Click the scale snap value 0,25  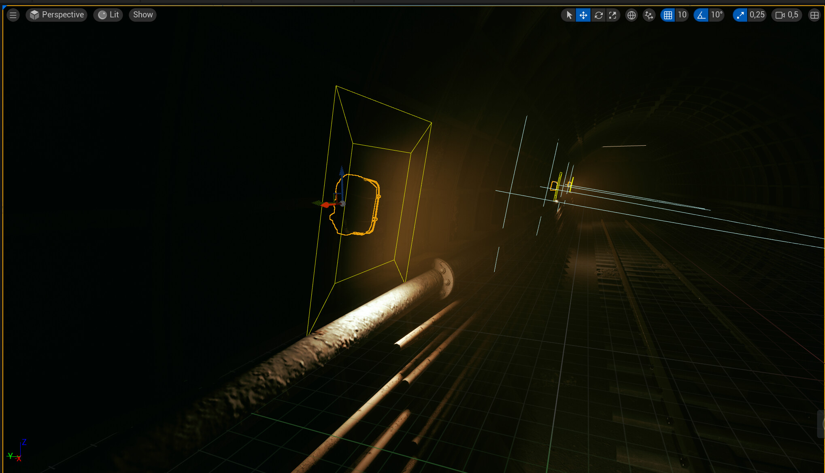tap(757, 15)
